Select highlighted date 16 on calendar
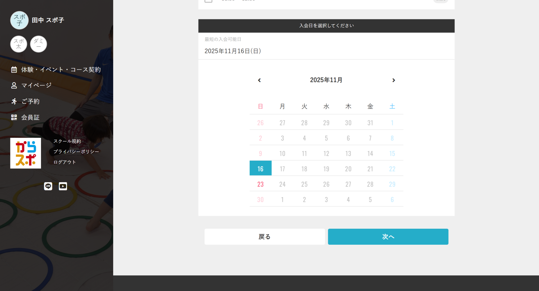 [x=261, y=168]
